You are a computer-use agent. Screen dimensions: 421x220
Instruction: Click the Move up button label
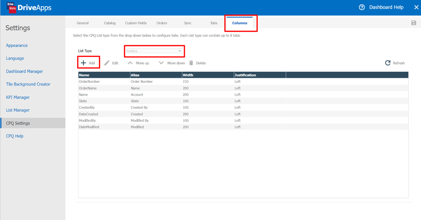click(x=142, y=63)
